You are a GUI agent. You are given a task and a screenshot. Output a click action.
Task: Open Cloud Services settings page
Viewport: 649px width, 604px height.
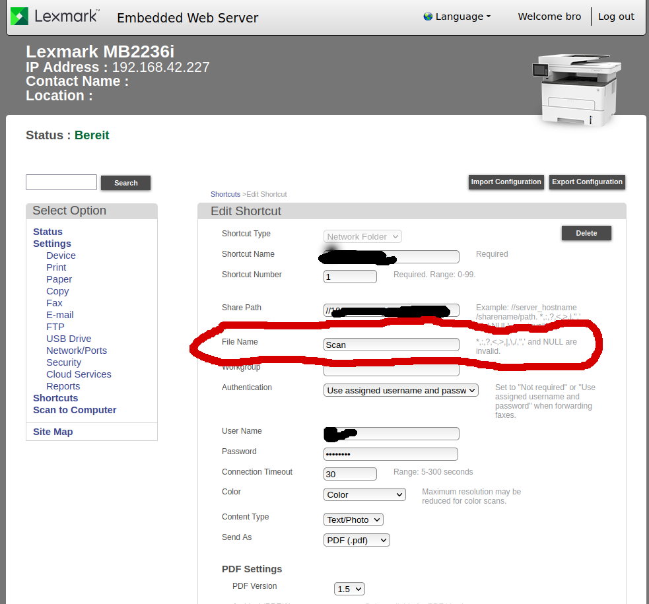click(x=79, y=374)
